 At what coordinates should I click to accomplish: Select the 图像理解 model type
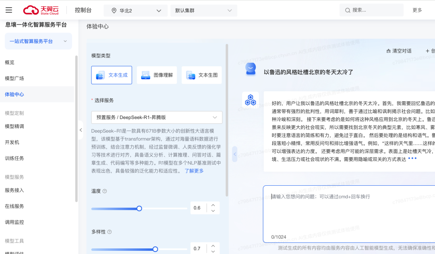[x=157, y=75]
